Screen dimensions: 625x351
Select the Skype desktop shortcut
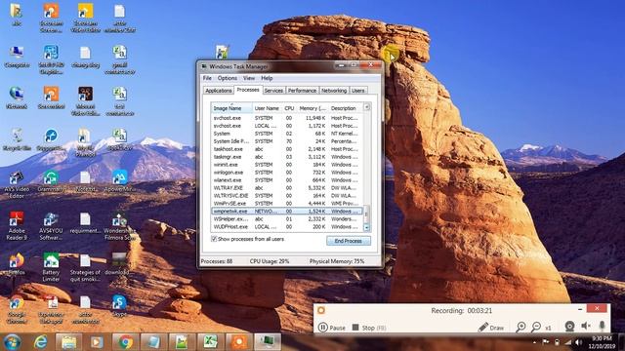tap(119, 305)
